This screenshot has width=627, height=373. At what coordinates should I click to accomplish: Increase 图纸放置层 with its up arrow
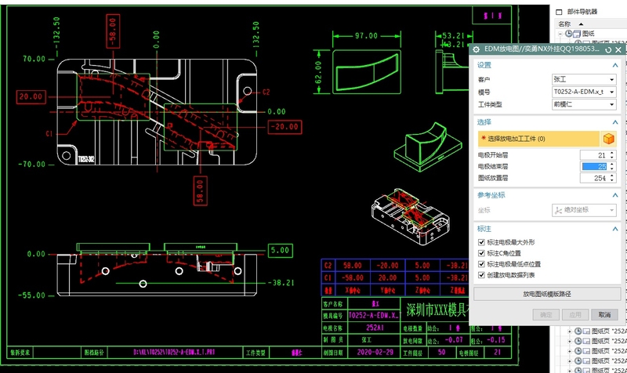pos(612,176)
